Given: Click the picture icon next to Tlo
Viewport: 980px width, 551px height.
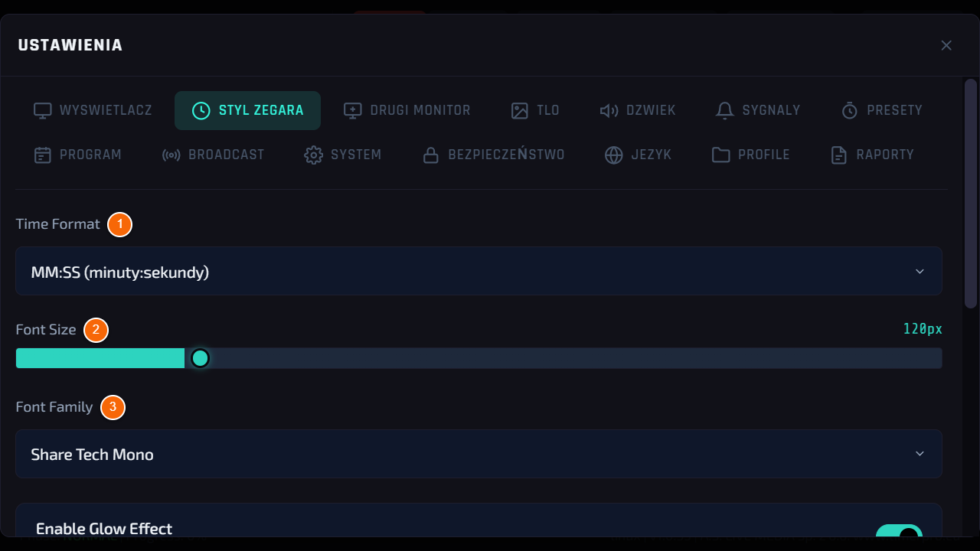Looking at the screenshot, I should pyautogui.click(x=520, y=110).
